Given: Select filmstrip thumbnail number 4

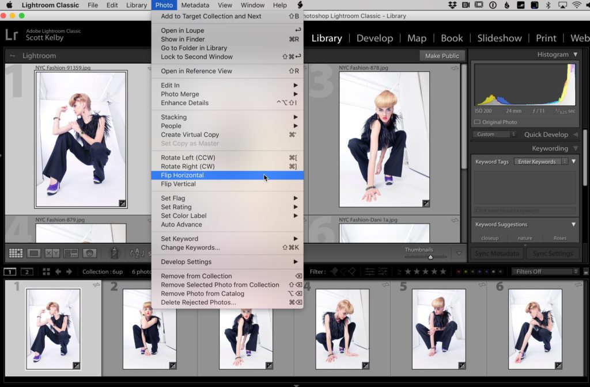Looking at the screenshot, I should (342, 329).
